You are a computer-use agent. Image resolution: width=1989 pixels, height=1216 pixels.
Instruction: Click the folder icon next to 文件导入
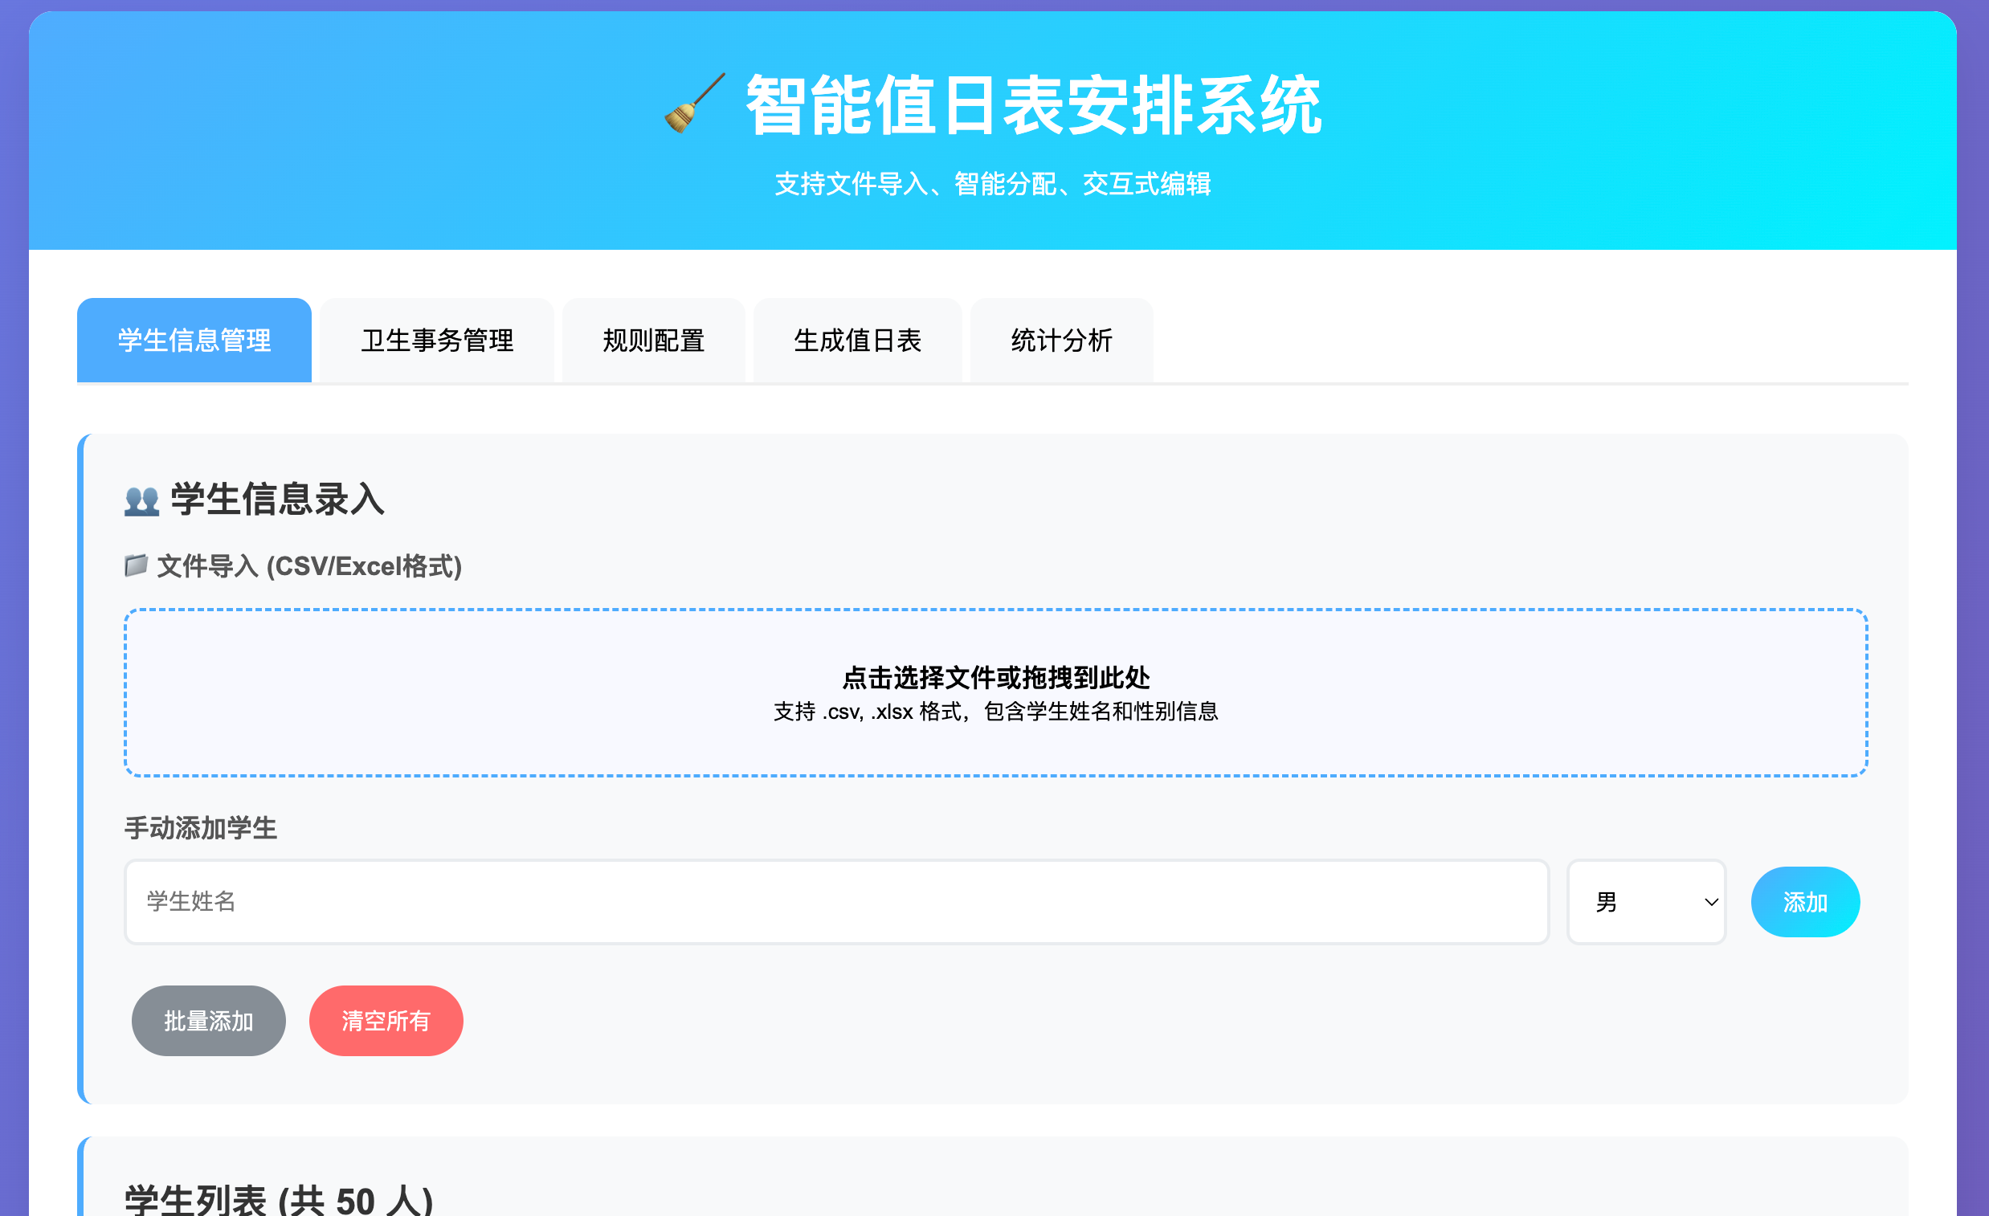click(x=136, y=565)
